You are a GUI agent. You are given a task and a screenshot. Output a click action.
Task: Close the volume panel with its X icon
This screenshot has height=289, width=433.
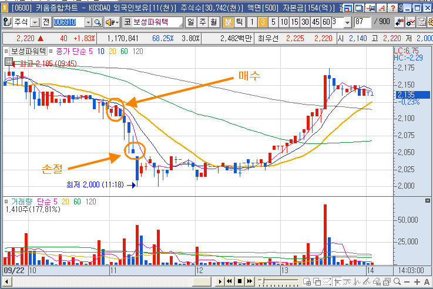428,201
